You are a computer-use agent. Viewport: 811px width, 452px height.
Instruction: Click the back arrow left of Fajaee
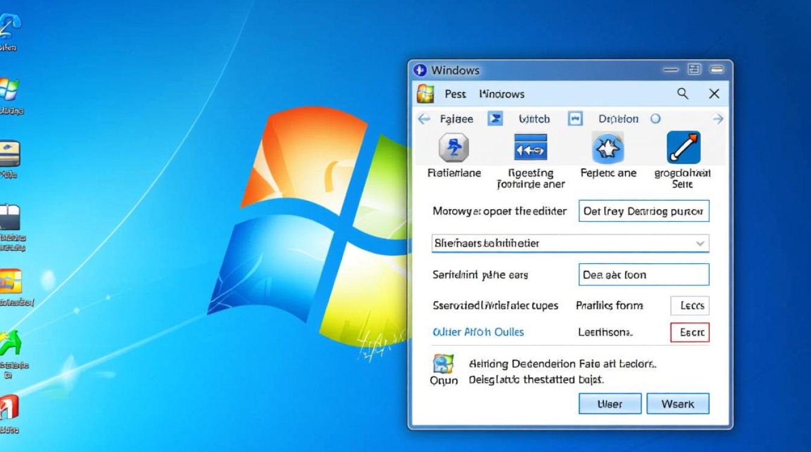click(424, 119)
